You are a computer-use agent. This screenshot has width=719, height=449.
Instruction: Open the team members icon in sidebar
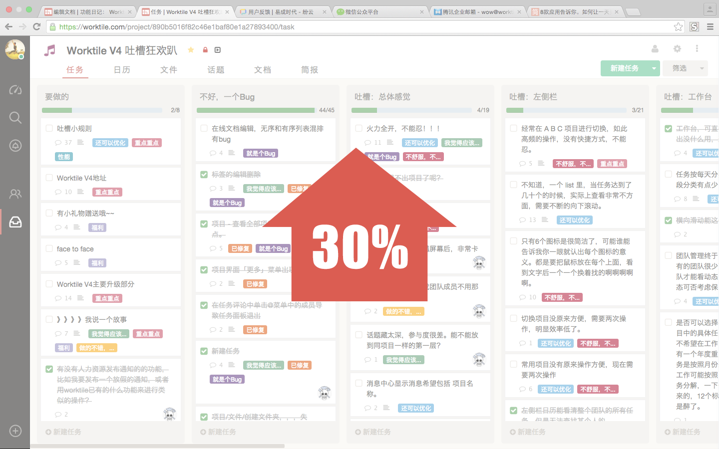[x=15, y=194]
